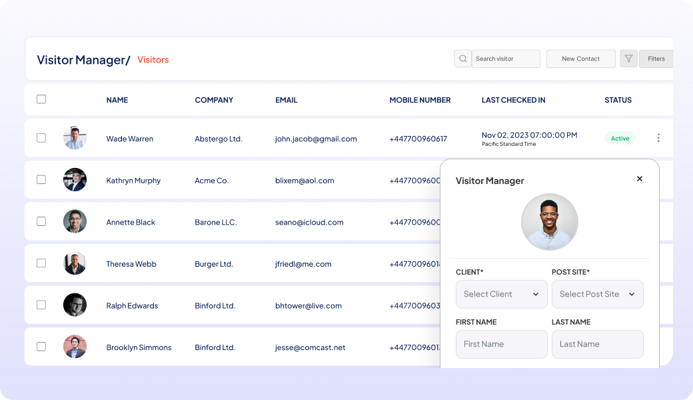Sort by the EMAIL column header
Image resolution: width=693 pixels, height=400 pixels.
pos(287,100)
